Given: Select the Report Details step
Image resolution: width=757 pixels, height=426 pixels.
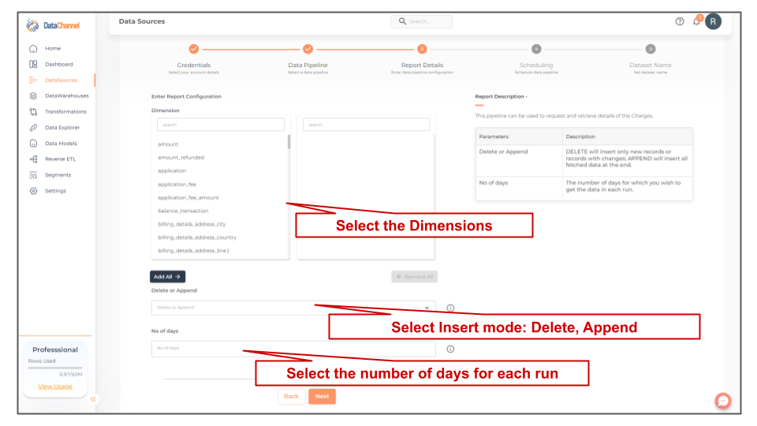Looking at the screenshot, I should coord(422,49).
